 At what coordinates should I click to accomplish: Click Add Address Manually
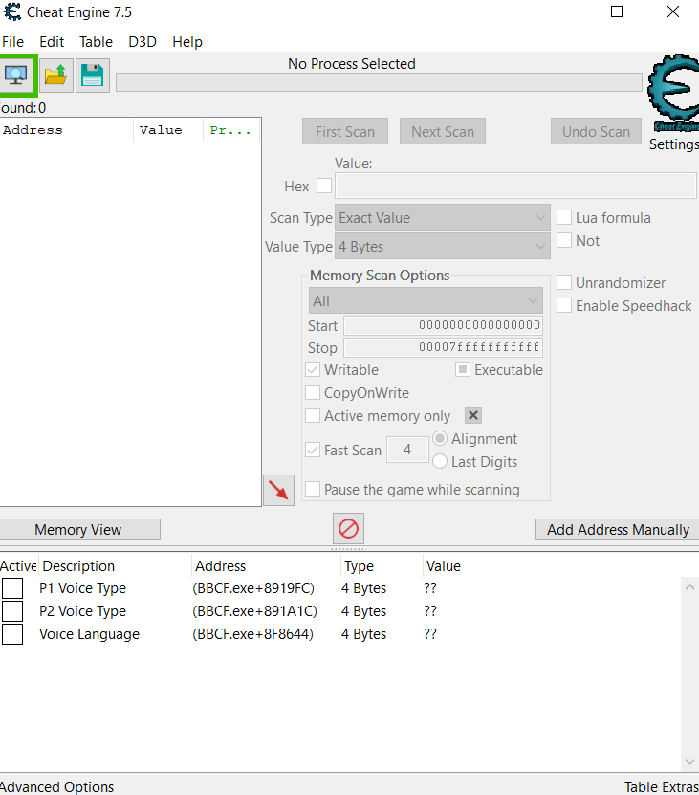click(x=618, y=529)
